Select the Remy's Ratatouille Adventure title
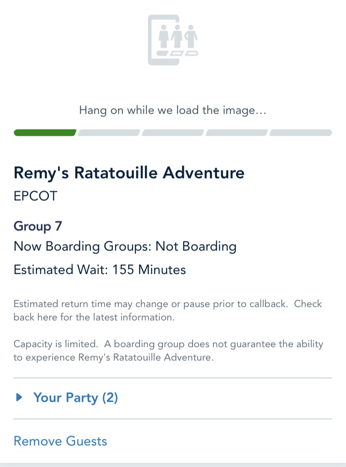The image size is (346, 467). [x=129, y=173]
